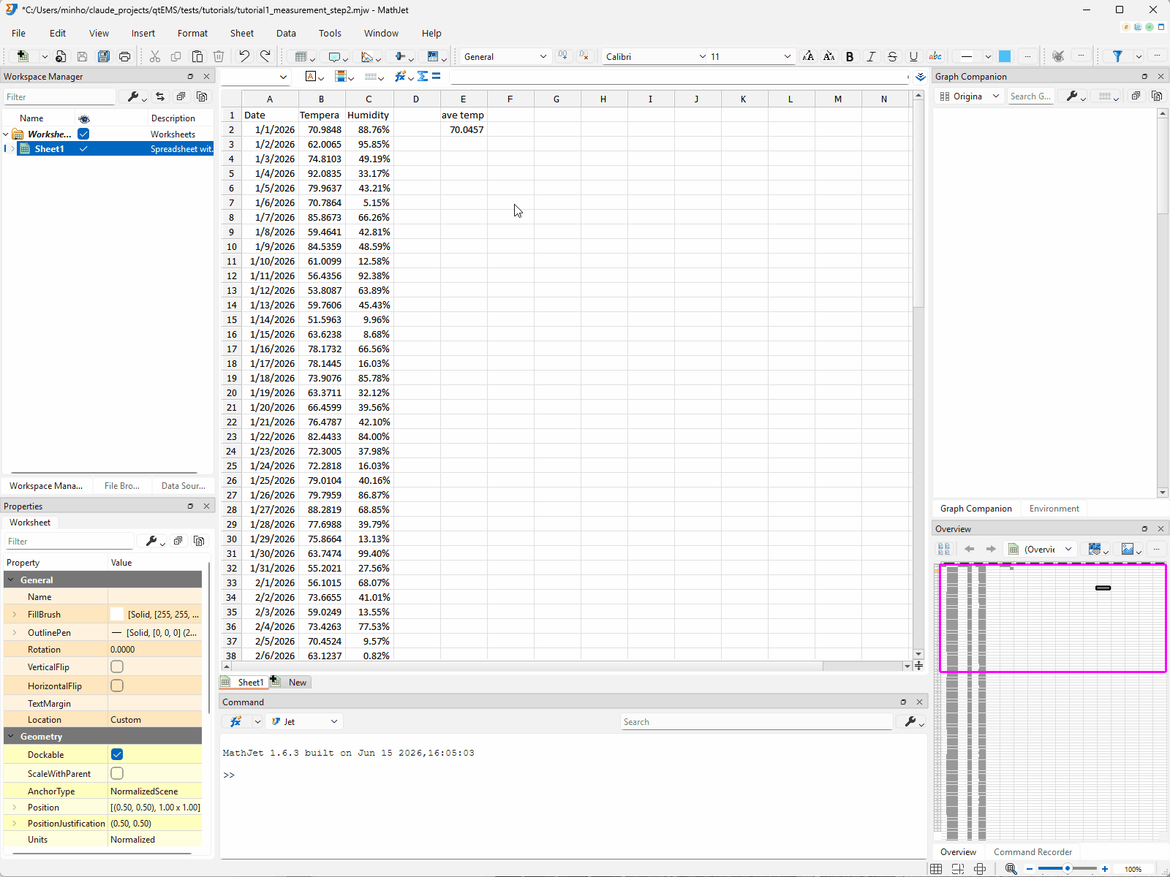Click the zoom magnifier in status bar

tap(1011, 869)
